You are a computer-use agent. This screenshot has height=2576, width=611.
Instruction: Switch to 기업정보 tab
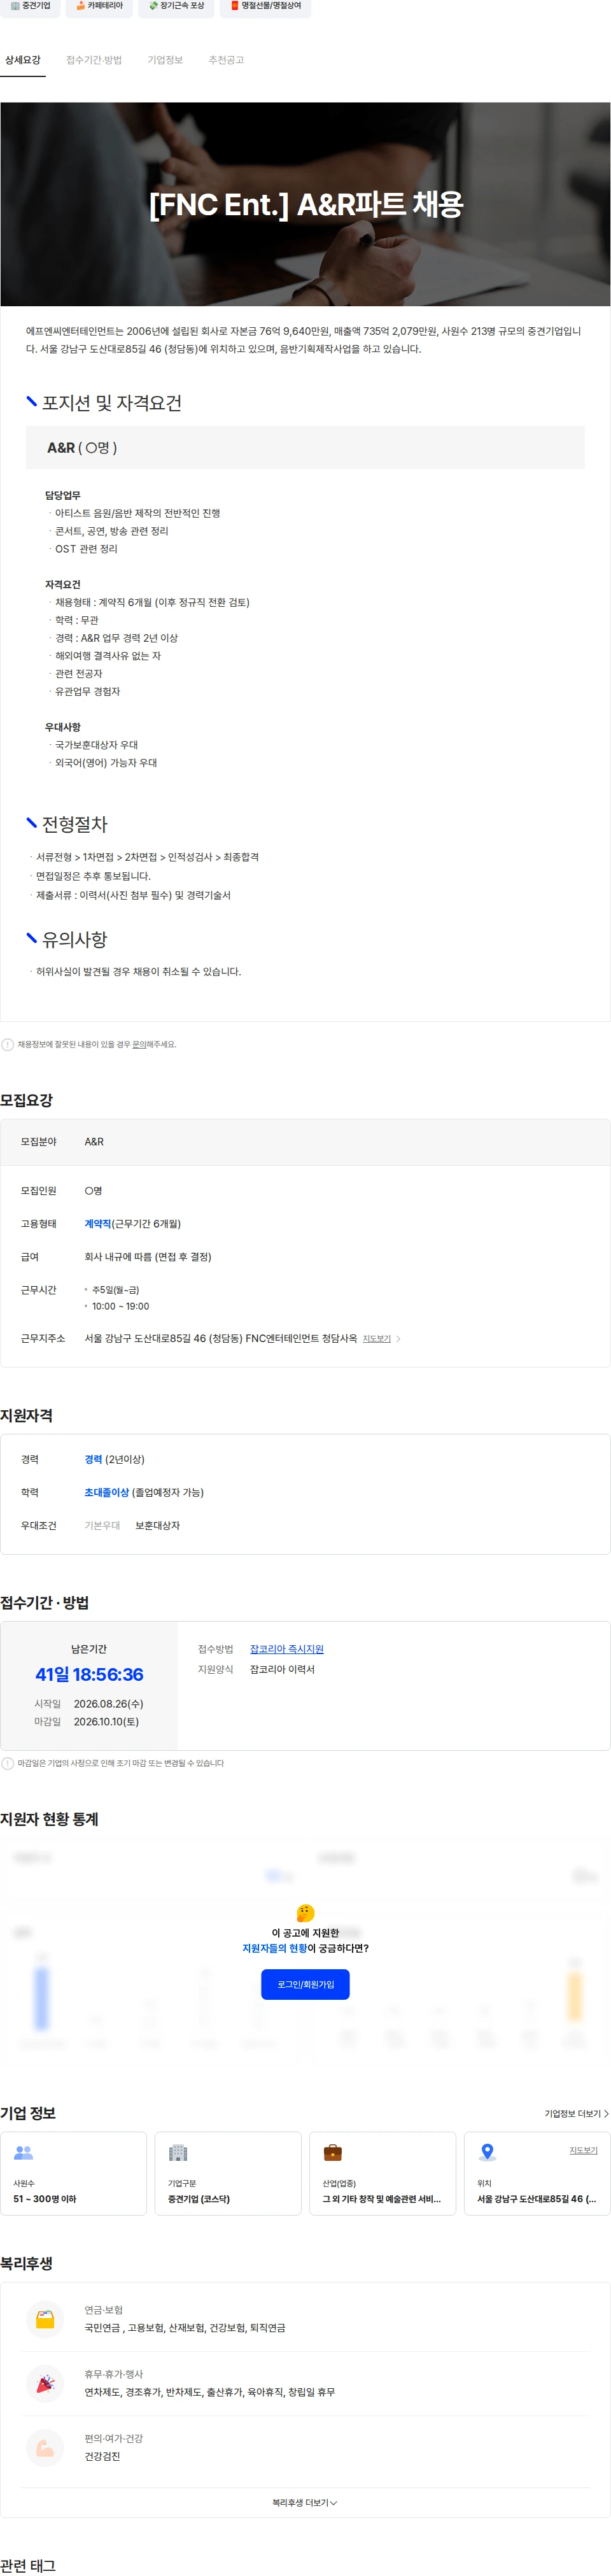(165, 60)
